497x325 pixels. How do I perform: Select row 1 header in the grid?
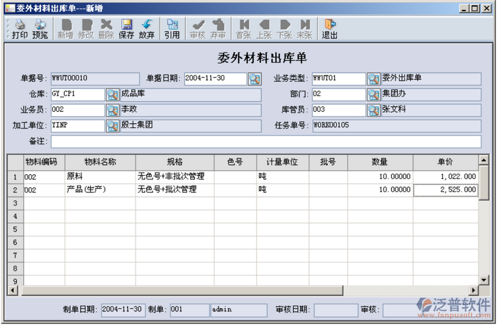pos(15,177)
